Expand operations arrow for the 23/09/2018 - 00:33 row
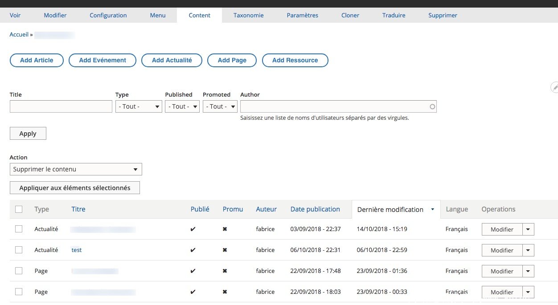The width and height of the screenshot is (558, 305). (x=528, y=292)
